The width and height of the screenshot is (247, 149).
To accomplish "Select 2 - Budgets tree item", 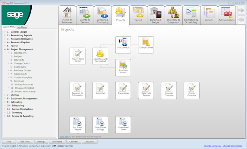I will 16,56.
